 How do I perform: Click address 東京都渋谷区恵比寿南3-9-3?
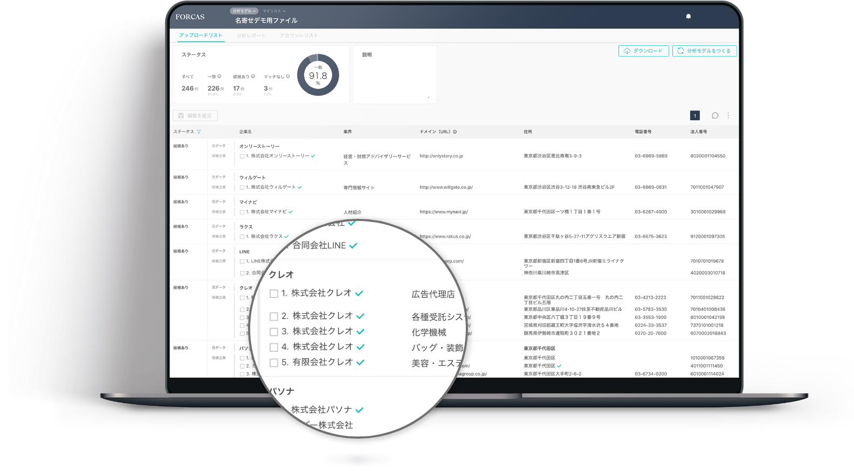(x=553, y=156)
